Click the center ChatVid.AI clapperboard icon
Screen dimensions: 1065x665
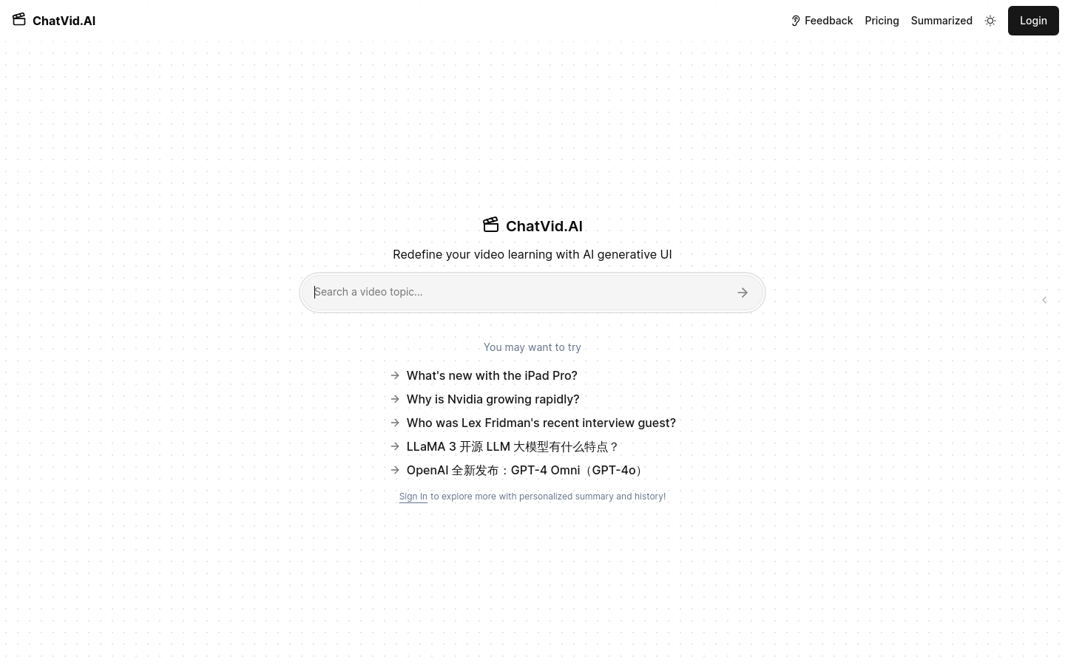(491, 225)
